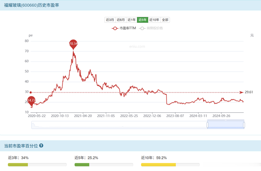Click the 2022-05-25 axis date label
The image size is (261, 171).
click(129, 116)
